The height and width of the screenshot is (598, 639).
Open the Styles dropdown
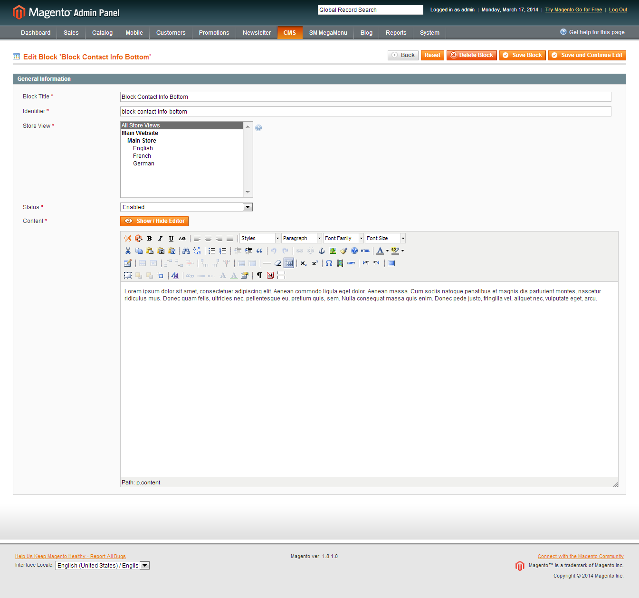point(259,238)
